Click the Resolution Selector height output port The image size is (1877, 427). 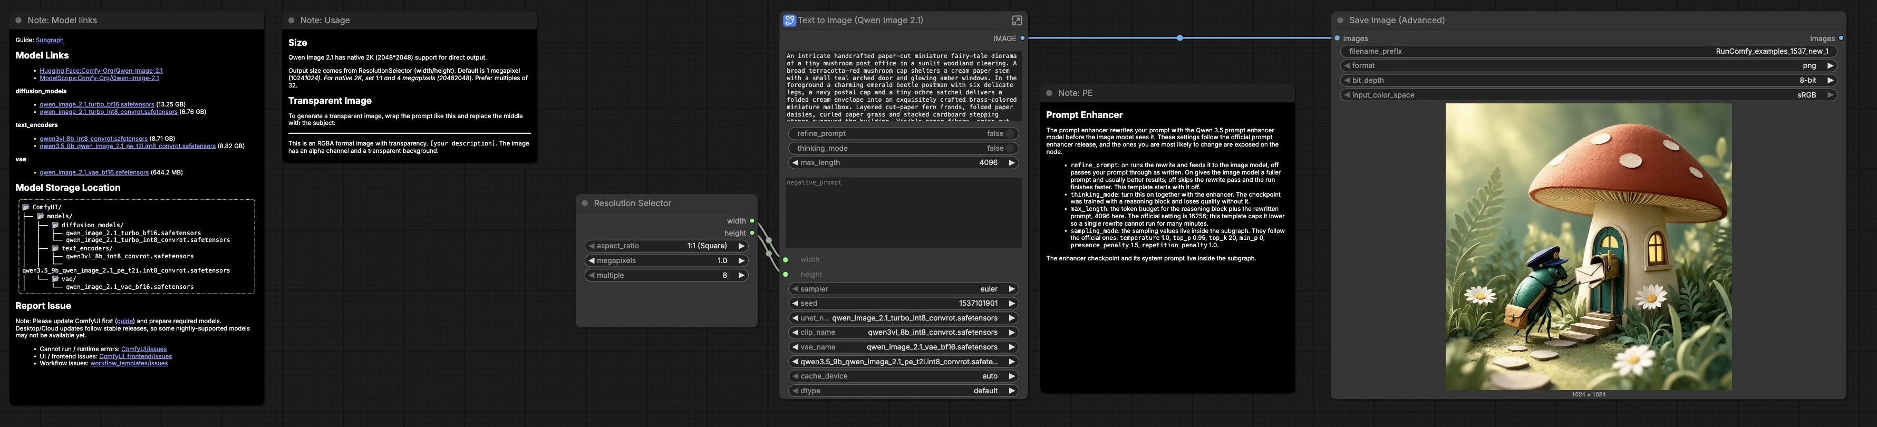[752, 233]
